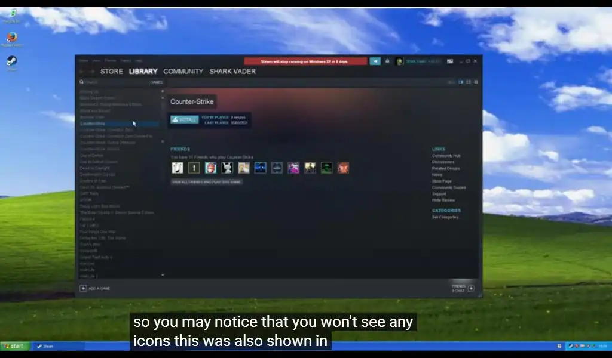Viewport: 612px width, 358px height.
Task: Open the Recycle Bin desktop icon
Action: [12, 16]
